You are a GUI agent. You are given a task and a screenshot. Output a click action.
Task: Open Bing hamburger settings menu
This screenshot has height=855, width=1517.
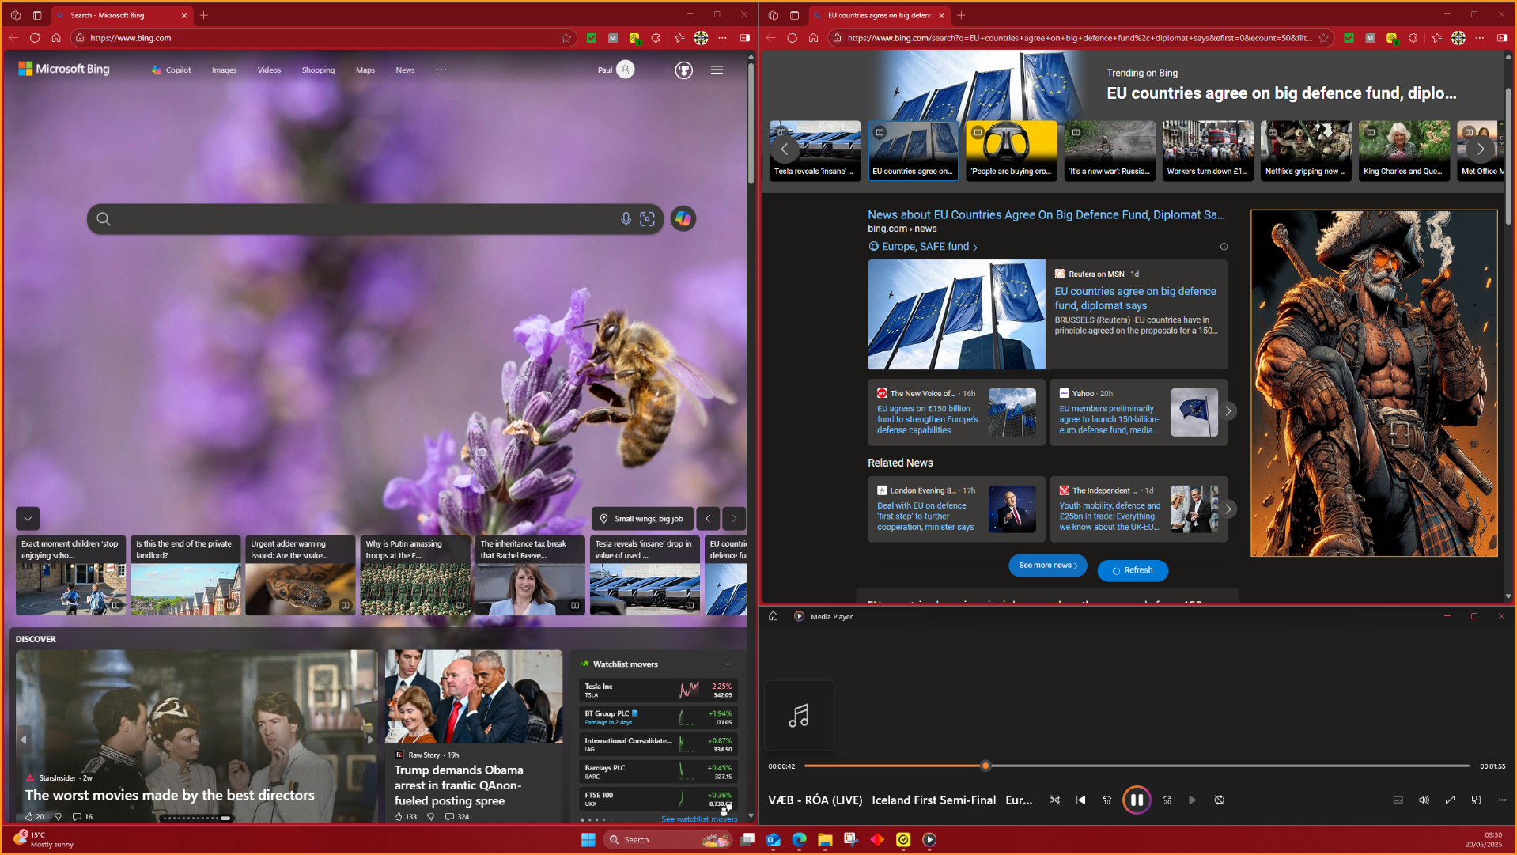coord(717,70)
